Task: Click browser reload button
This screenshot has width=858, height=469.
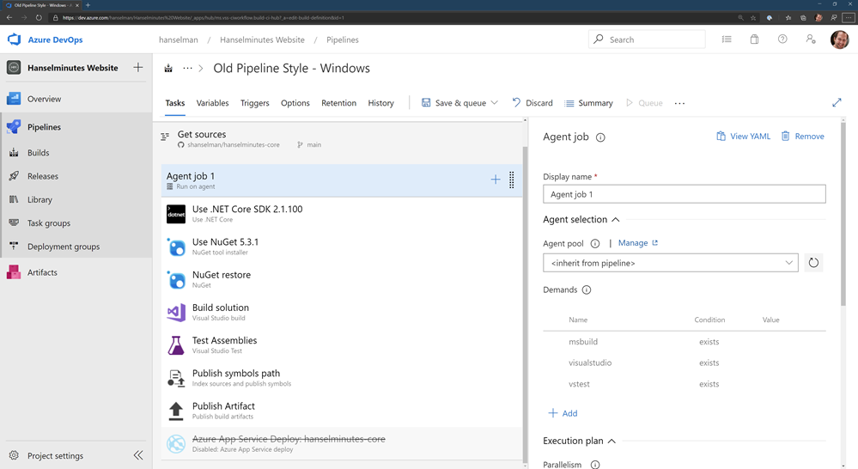Action: (39, 17)
